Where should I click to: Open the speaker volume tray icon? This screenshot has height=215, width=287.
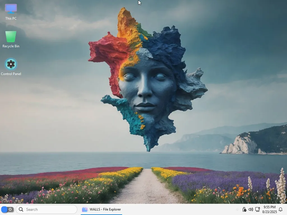[251, 209]
